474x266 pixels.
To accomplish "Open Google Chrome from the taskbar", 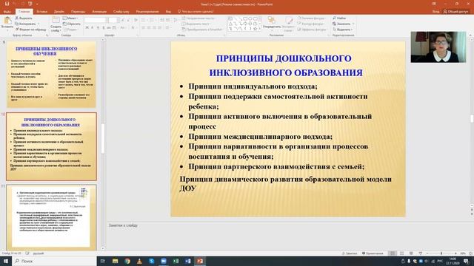I will pos(127,261).
